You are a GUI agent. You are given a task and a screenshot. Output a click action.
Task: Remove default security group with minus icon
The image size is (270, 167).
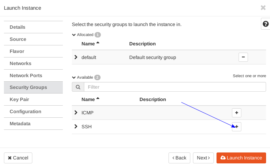243,57
